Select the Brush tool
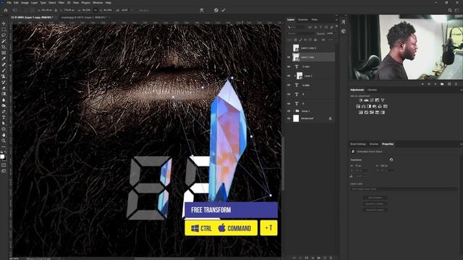The image size is (463, 260). coord(4,71)
